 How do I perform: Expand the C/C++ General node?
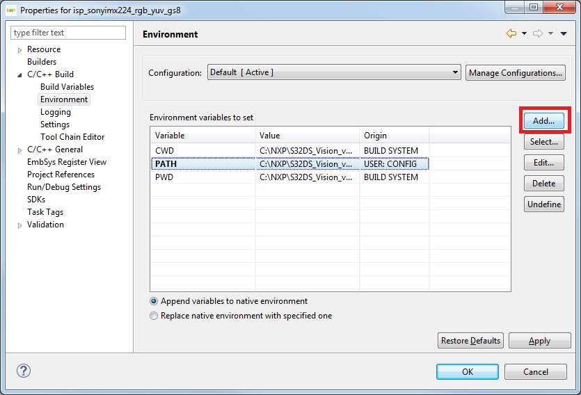19,150
